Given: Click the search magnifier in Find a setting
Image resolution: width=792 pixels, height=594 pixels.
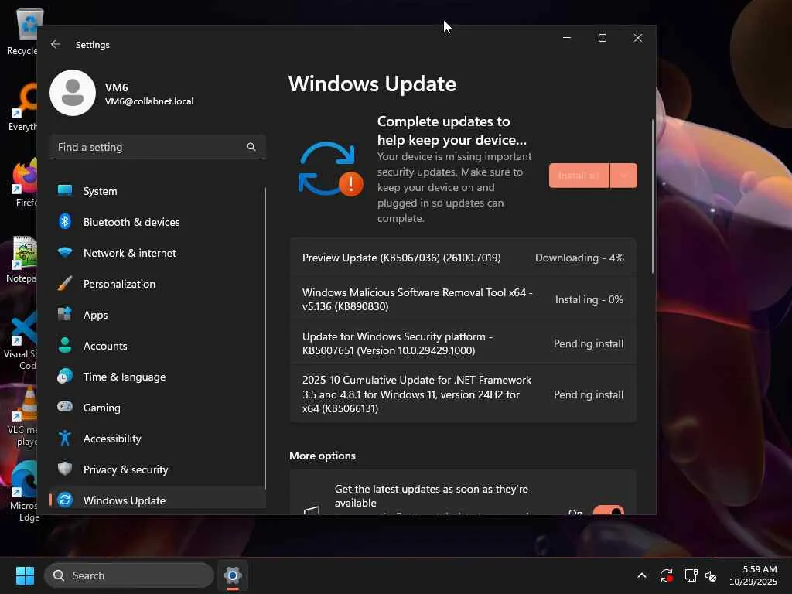Looking at the screenshot, I should coord(251,147).
